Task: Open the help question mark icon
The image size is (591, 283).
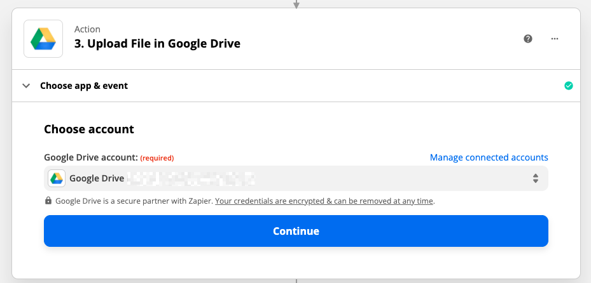Action: pos(528,39)
